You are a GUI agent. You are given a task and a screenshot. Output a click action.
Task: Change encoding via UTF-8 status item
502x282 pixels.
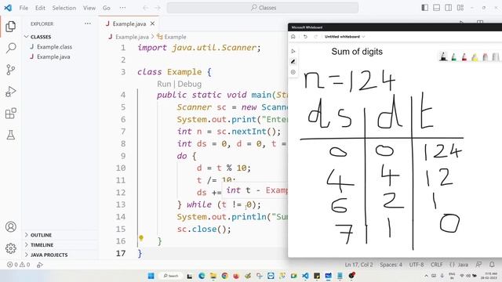pyautogui.click(x=417, y=265)
